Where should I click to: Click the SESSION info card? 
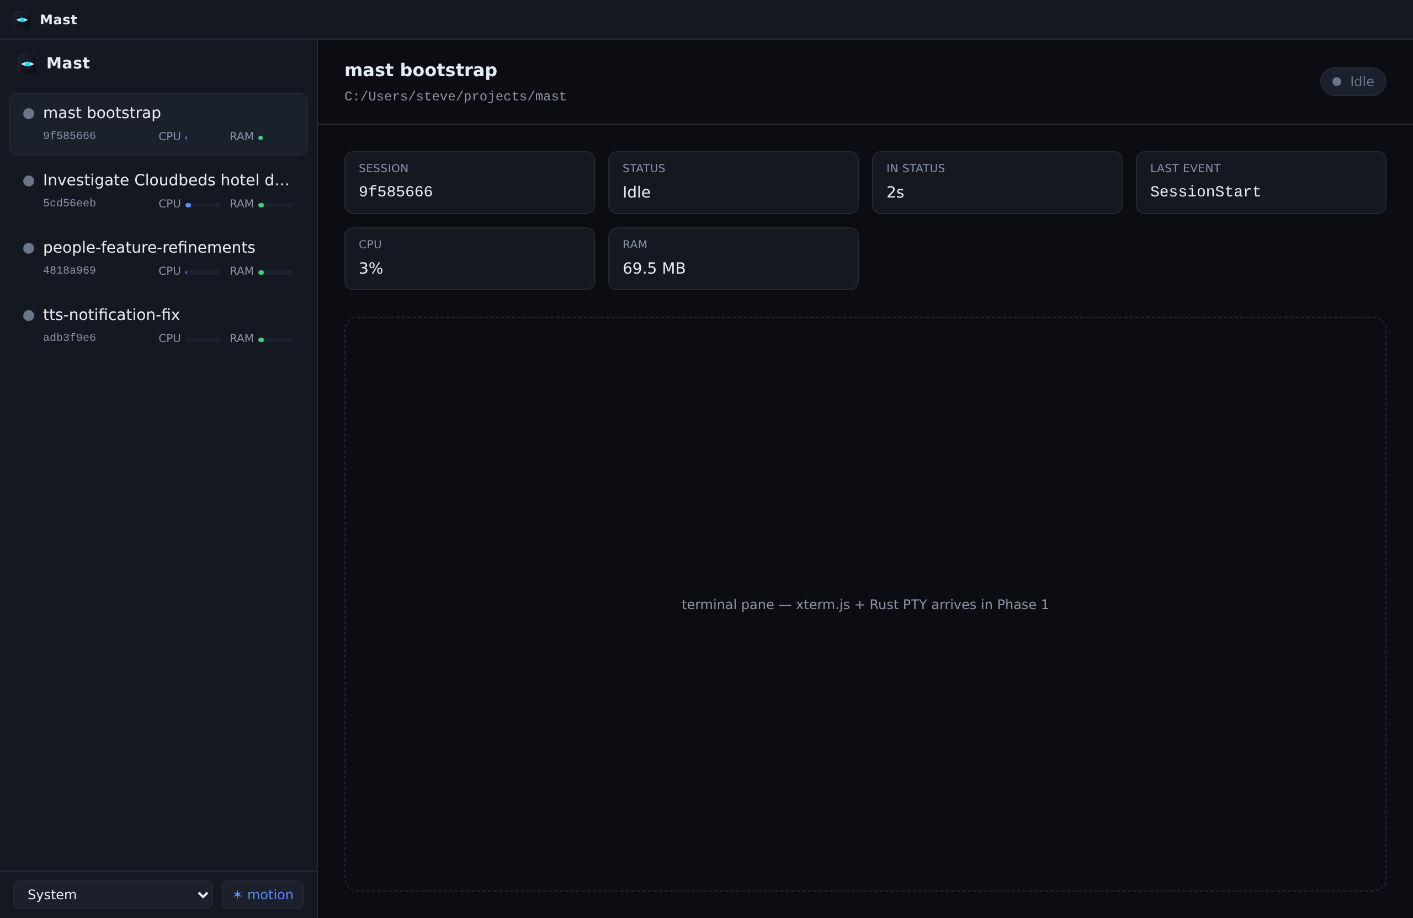(470, 183)
